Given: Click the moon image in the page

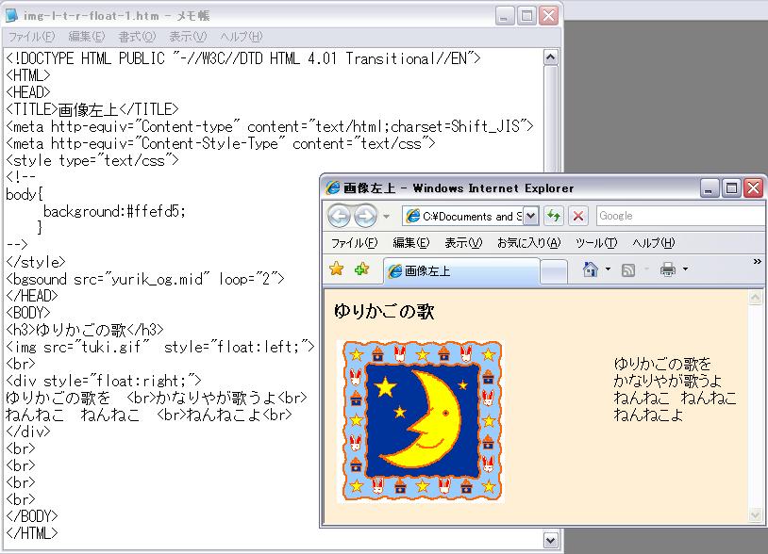Looking at the screenshot, I should coord(422,421).
